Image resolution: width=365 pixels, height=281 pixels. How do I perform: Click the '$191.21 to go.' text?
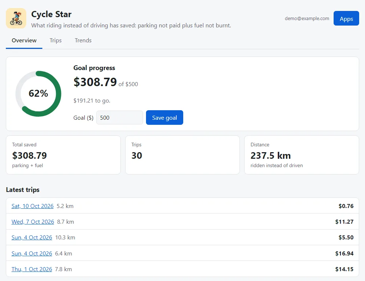[x=92, y=101]
